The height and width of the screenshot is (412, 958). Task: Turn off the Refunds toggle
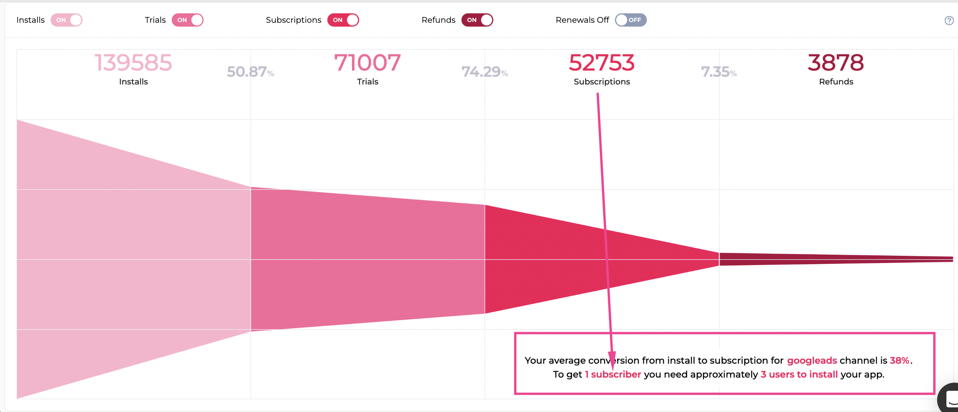point(477,20)
